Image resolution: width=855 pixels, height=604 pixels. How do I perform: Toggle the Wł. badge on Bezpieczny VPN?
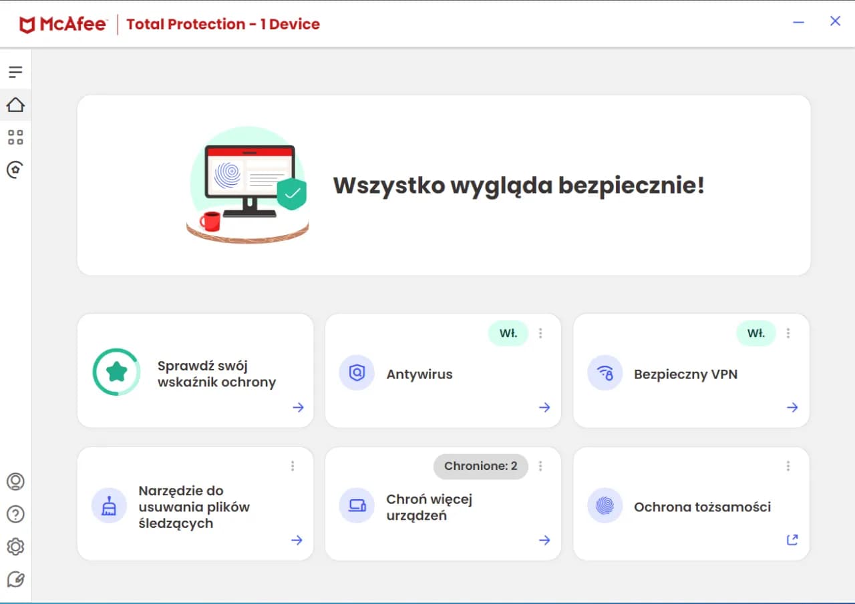tap(755, 333)
